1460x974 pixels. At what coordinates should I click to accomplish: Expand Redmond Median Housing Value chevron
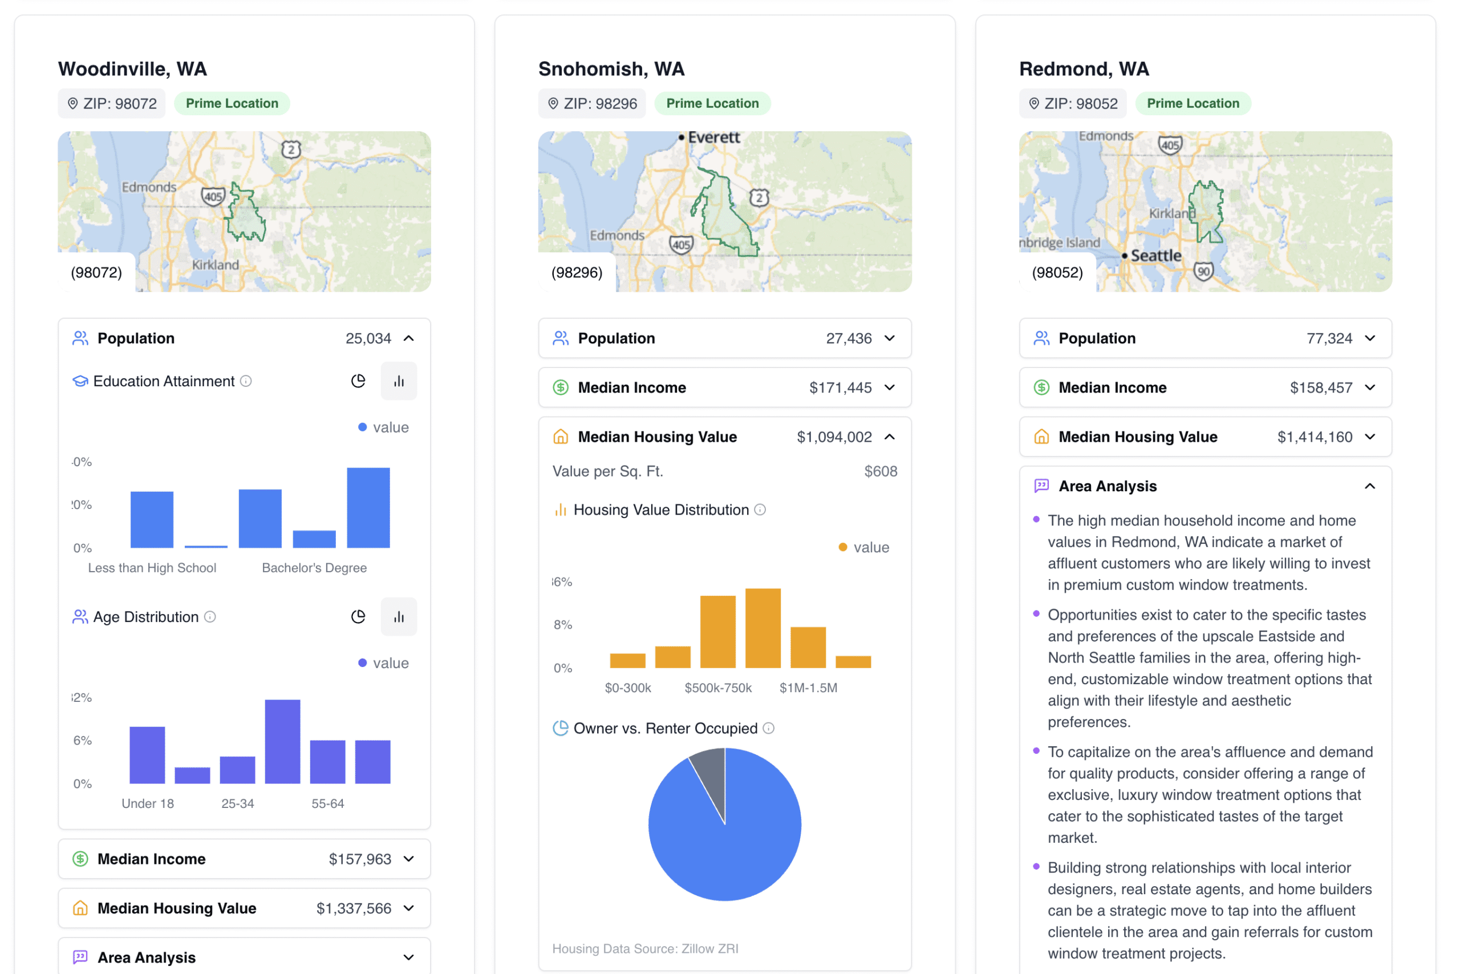point(1370,437)
